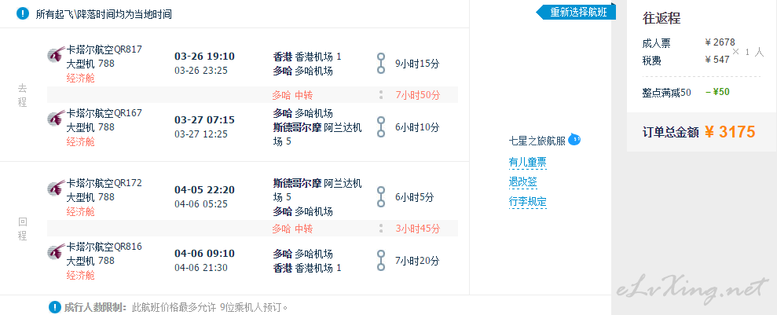Screen dimensions: 777x315
Task: Click the Qatar Airways logo for QR817
Action: [56, 54]
